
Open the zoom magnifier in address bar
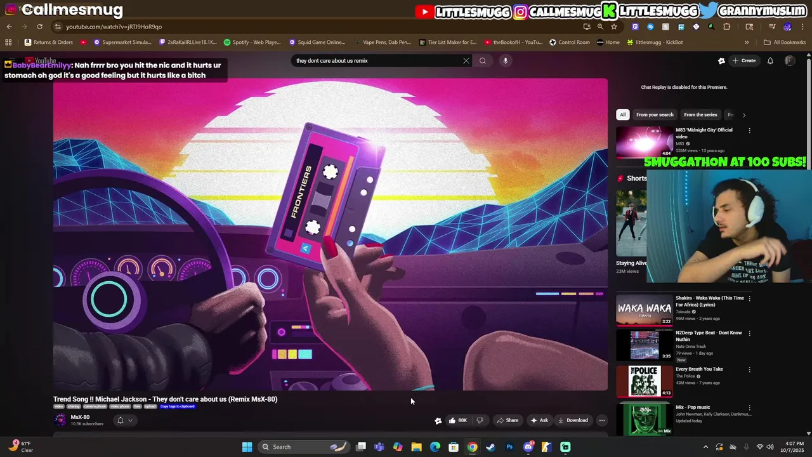click(x=600, y=27)
